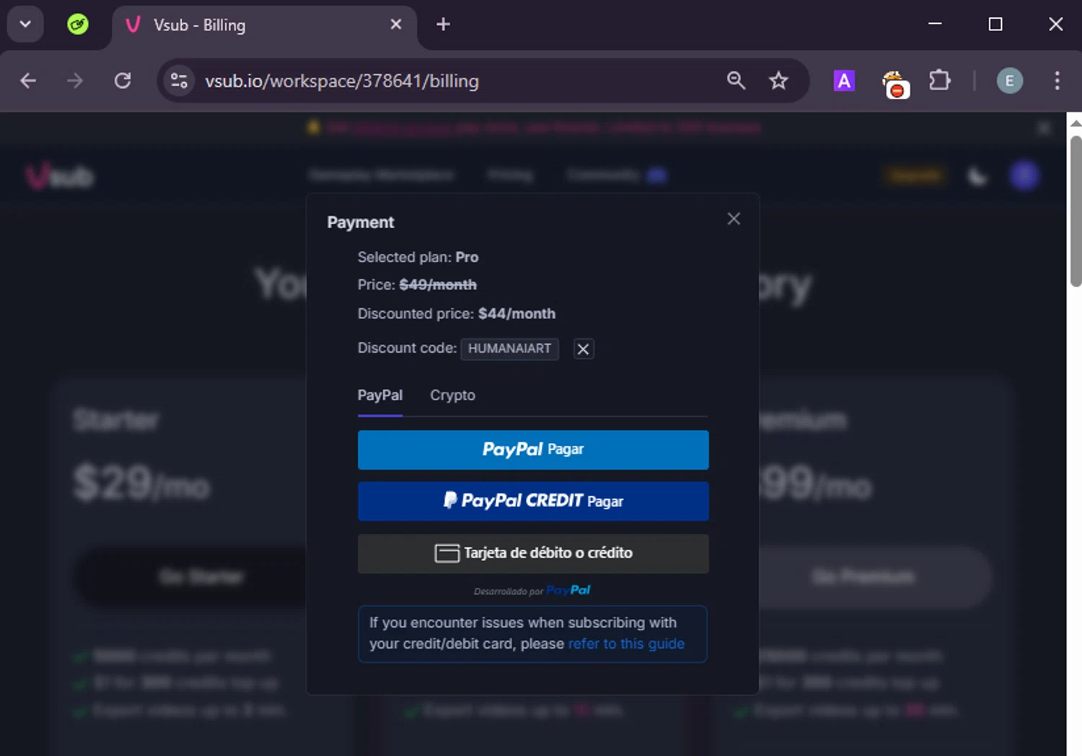Open the blocker extension with red badge

894,84
